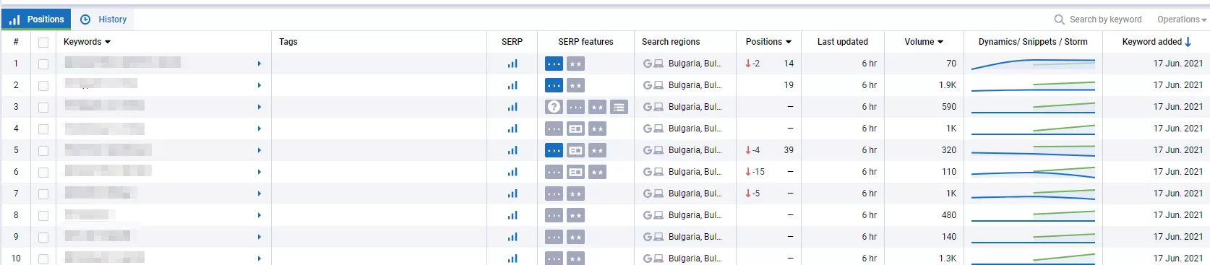Open the Keywords column dropdown

(108, 42)
